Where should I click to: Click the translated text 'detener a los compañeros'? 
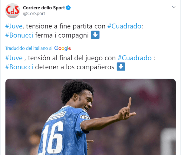[x=74, y=67]
